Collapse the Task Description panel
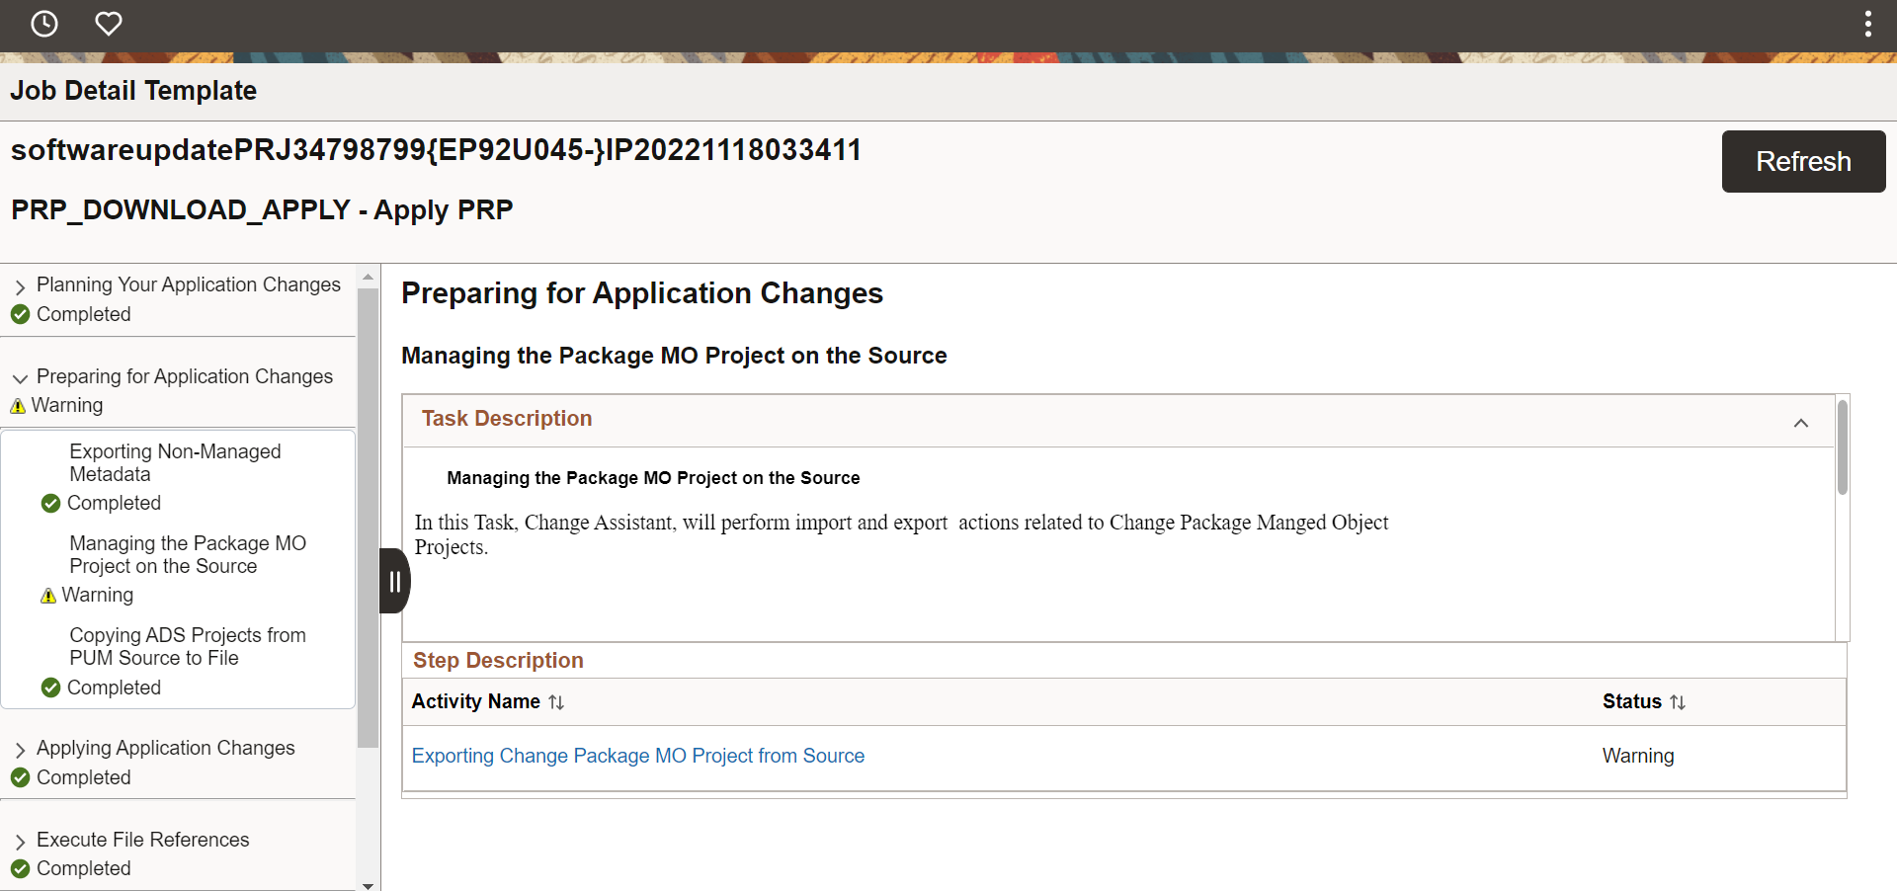 tap(1800, 423)
